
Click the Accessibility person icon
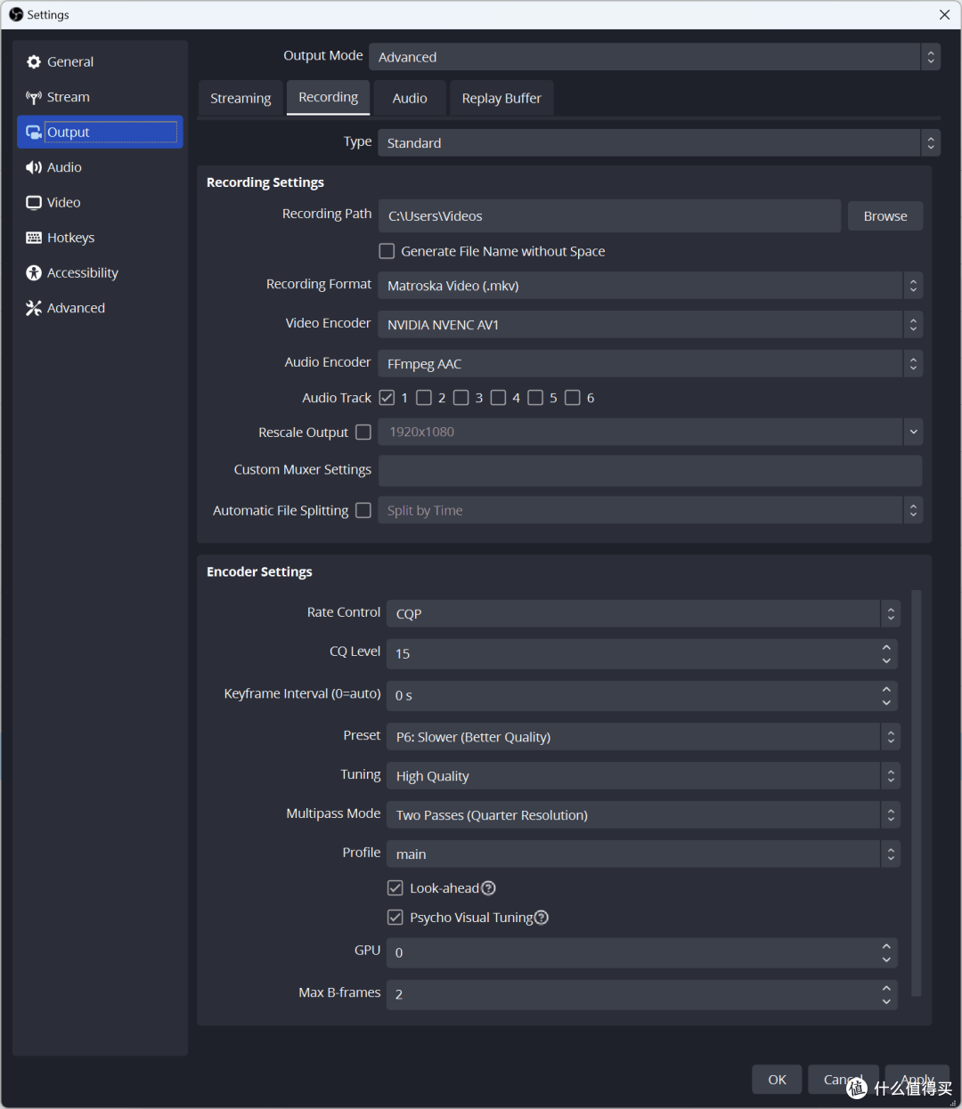pos(34,273)
